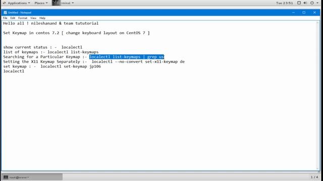The width and height of the screenshot is (323, 181).
Task: Click the Applications menu foot icon
Action: pyautogui.click(x=4, y=3)
